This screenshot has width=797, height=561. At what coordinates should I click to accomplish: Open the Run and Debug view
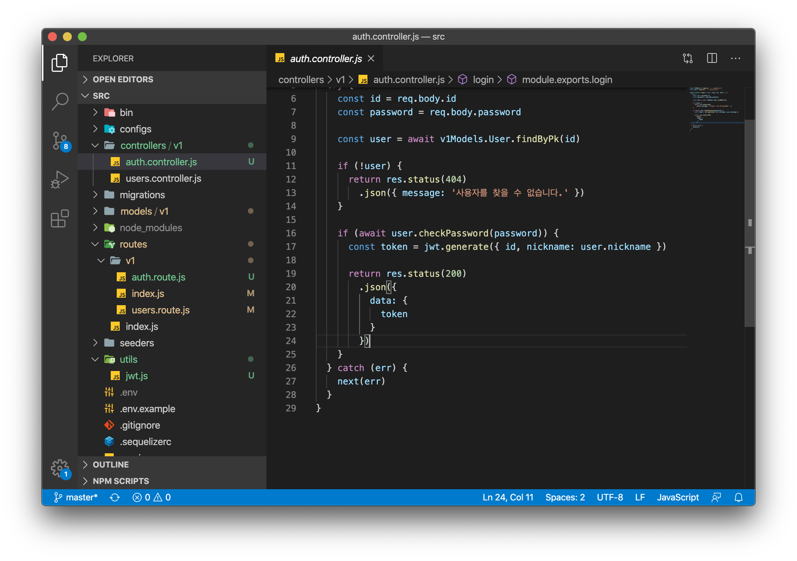[x=60, y=180]
